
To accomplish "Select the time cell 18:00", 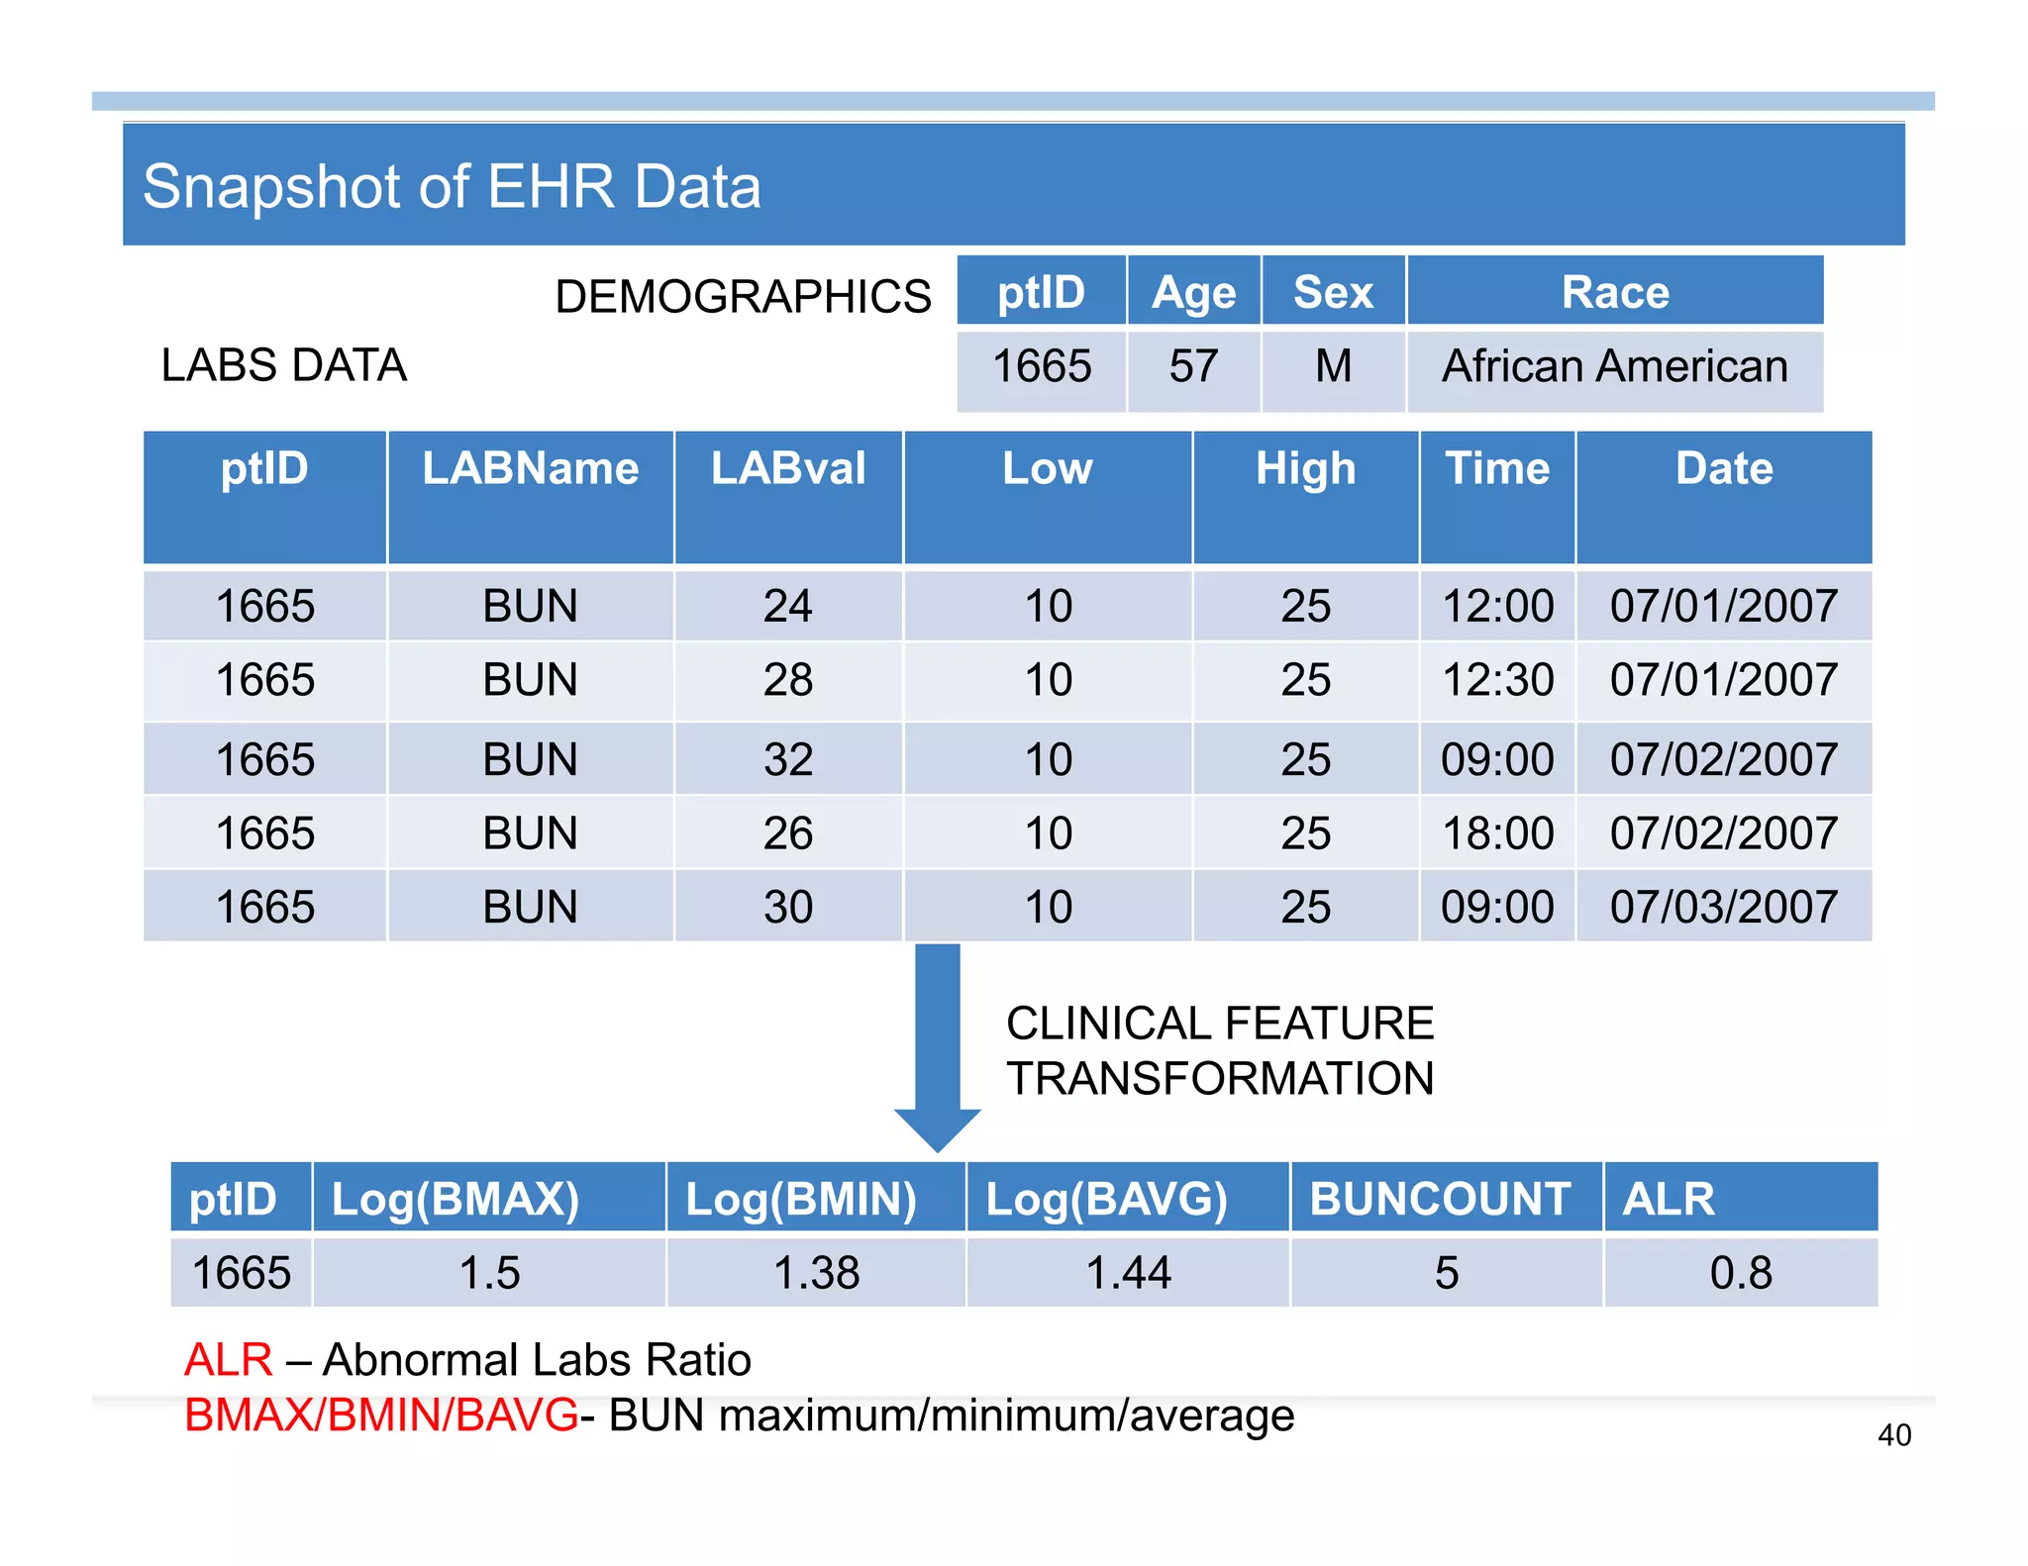I will click(1497, 832).
